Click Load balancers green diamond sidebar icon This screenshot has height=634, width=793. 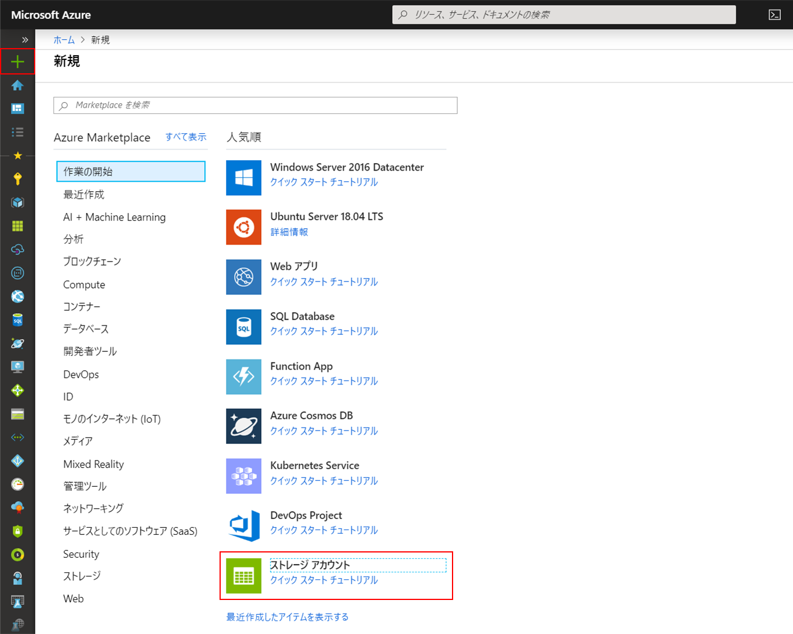point(18,390)
